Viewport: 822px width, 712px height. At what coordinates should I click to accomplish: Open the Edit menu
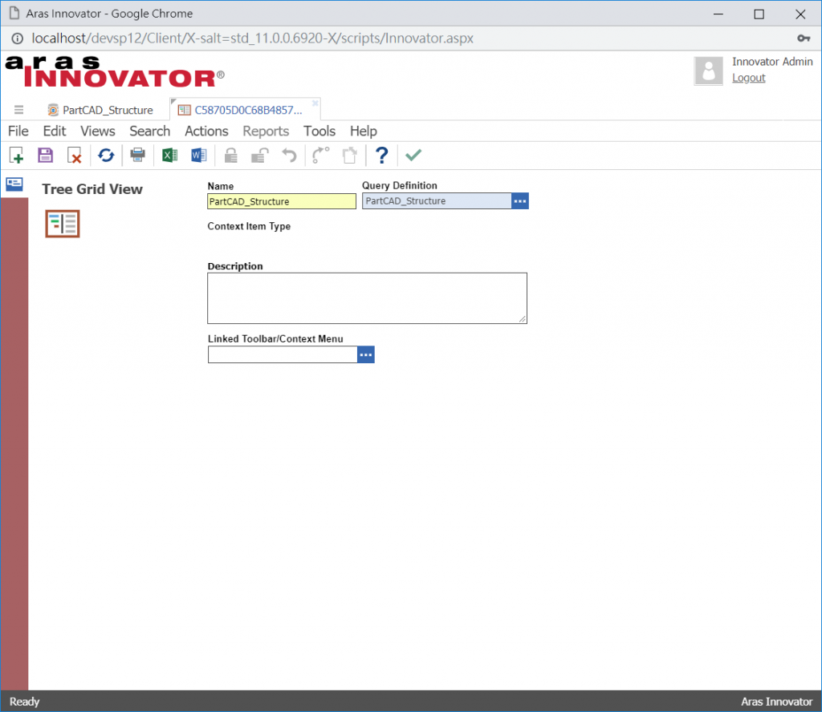click(x=55, y=131)
